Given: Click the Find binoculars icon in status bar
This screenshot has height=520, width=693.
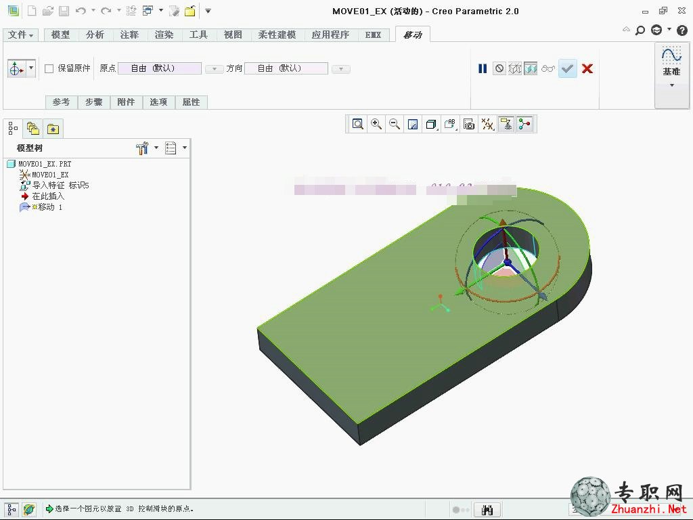Looking at the screenshot, I should [487, 510].
